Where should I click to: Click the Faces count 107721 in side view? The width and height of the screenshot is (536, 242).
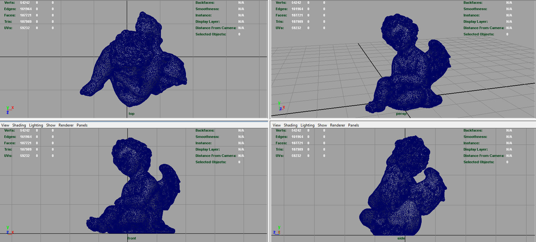(297, 143)
